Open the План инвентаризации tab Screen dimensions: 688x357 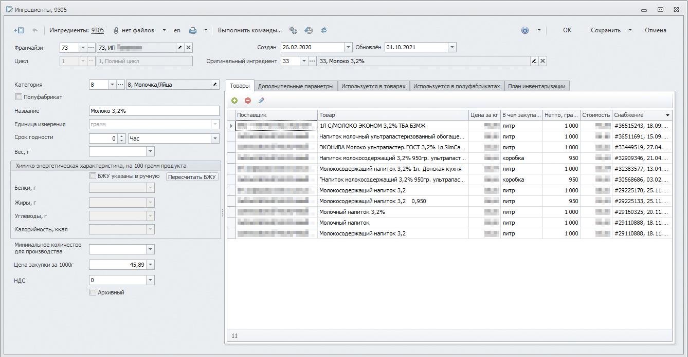coord(536,86)
